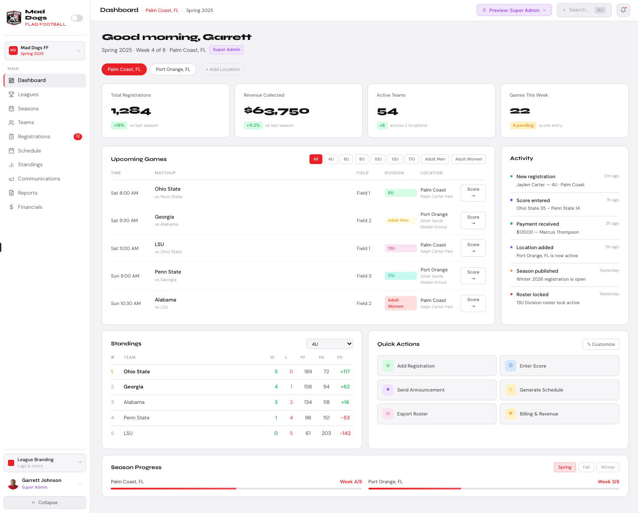Click the Send Announcement sparkle icon
638x513 pixels.
[x=388, y=390]
